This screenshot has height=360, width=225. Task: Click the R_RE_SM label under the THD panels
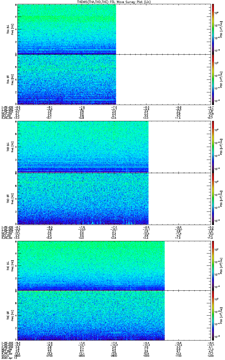coord(7,238)
